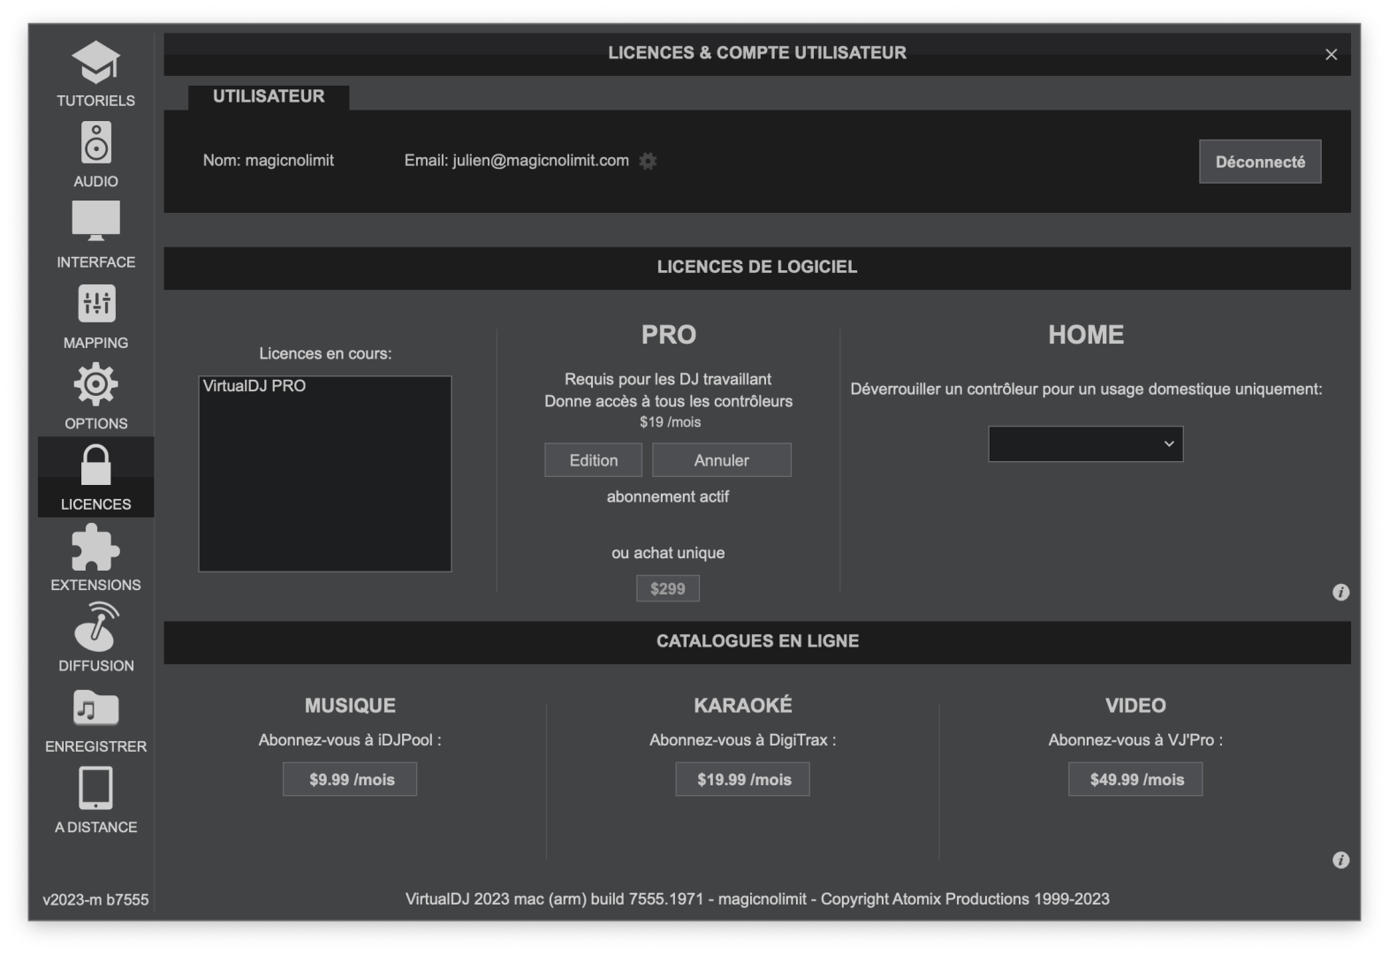This screenshot has width=1389, height=954.
Task: Open the Options gear section
Action: (95, 397)
